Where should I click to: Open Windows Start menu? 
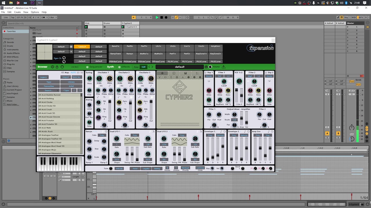[x=3, y=3]
